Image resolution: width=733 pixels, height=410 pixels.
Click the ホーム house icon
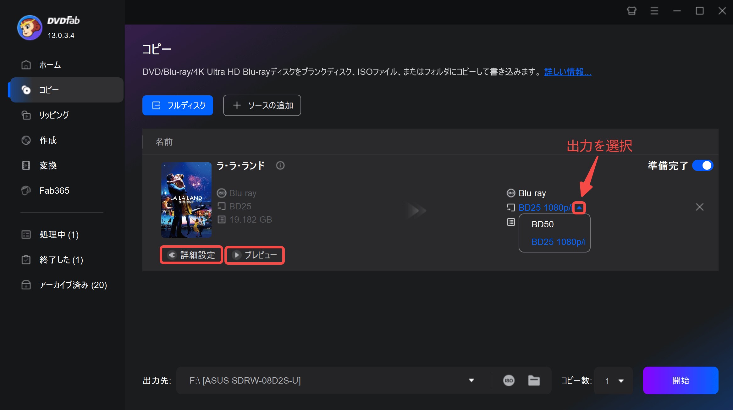[x=26, y=65]
